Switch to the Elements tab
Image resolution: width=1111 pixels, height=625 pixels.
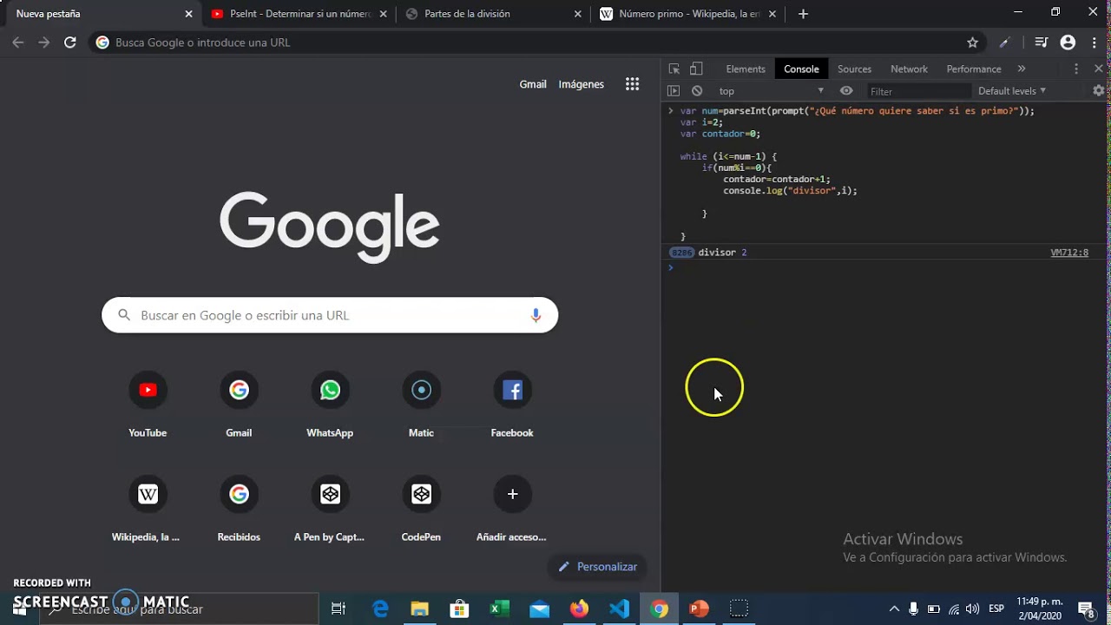click(746, 69)
